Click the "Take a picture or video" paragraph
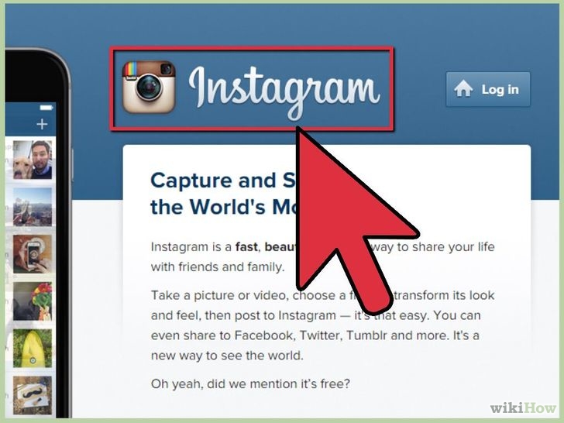This screenshot has height=423, width=564. click(322, 325)
